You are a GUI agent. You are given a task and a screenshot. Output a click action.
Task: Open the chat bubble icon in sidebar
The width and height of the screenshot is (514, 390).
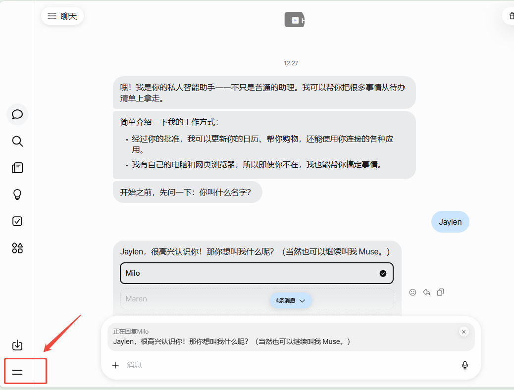coord(17,114)
